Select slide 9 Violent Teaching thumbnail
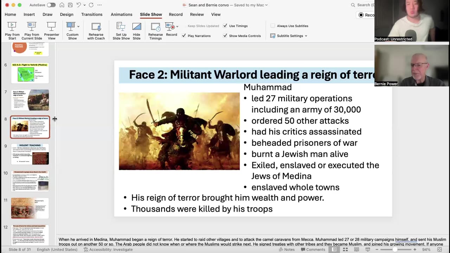This screenshot has width=450, height=253. click(x=30, y=154)
